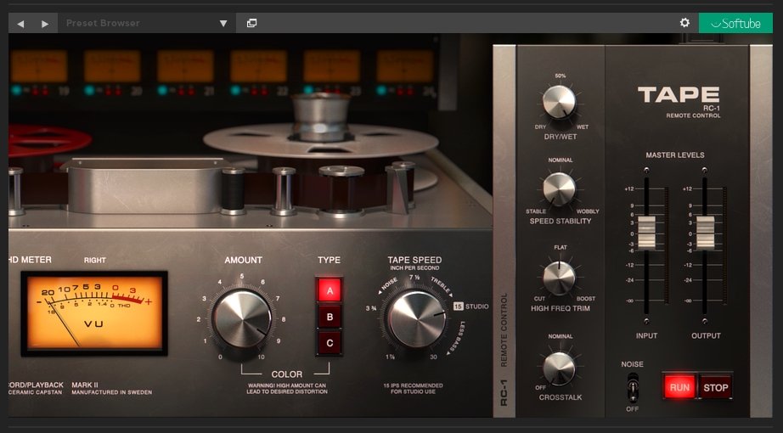Screen dimensions: 783x433
Task: Click the Amount dial value 10
Action: [262, 357]
